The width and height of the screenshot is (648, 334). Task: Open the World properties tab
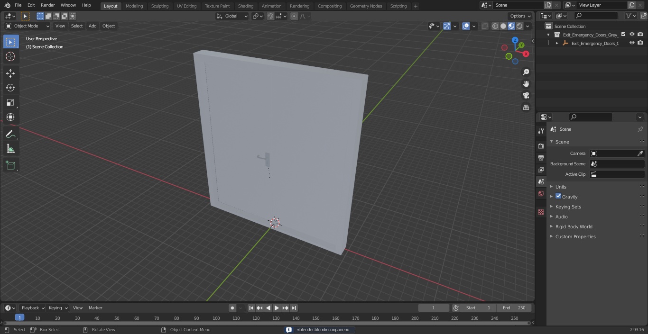coord(541,193)
